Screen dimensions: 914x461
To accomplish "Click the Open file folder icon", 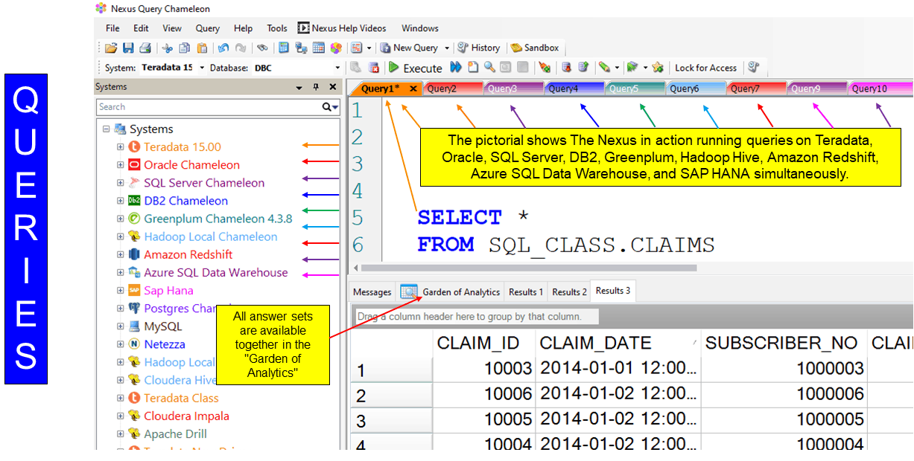I will pos(110,48).
